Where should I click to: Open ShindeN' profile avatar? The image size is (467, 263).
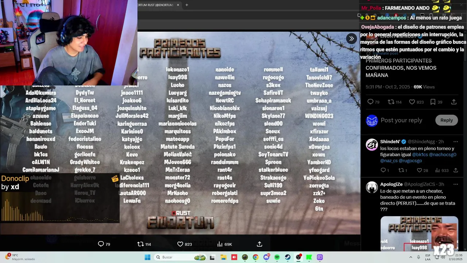[372, 145]
